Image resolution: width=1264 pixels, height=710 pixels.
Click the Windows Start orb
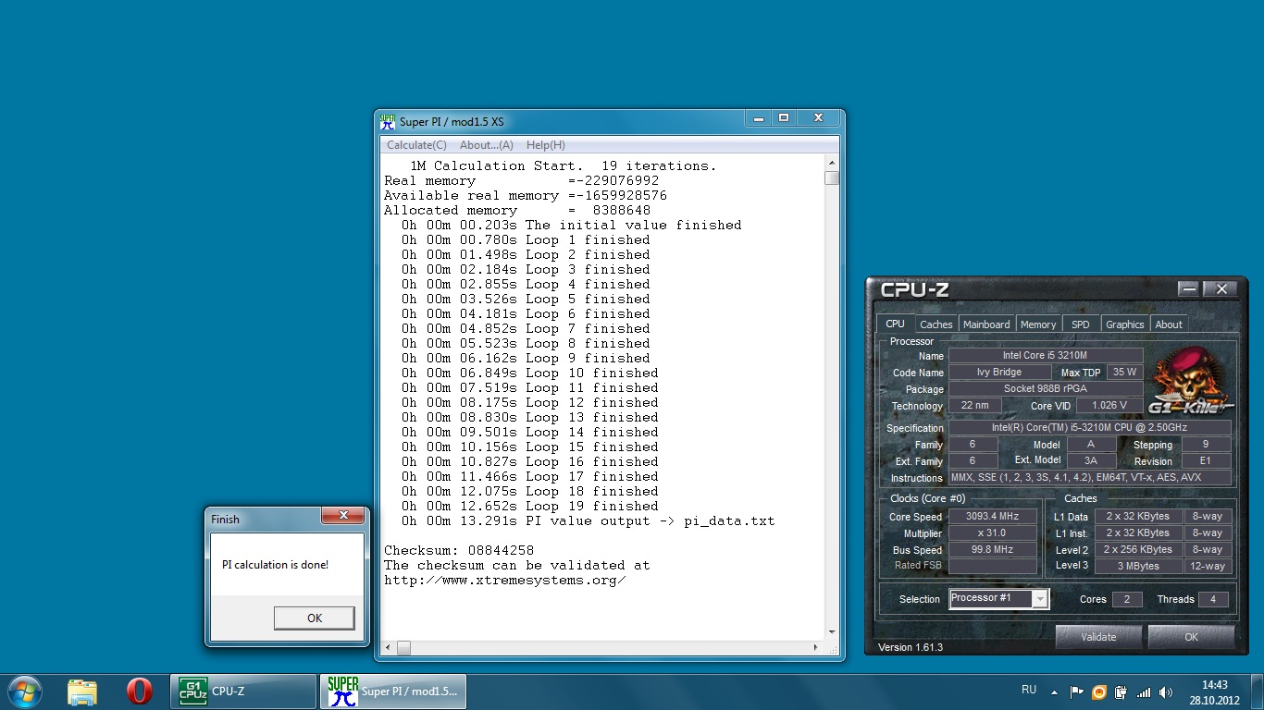pyautogui.click(x=24, y=691)
